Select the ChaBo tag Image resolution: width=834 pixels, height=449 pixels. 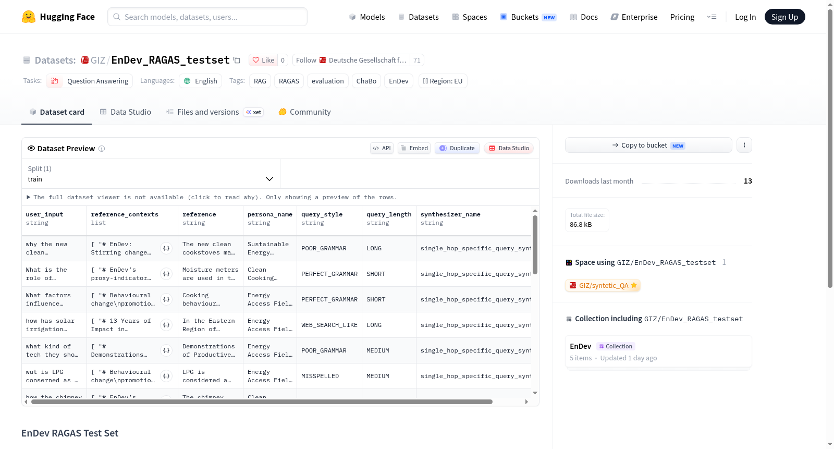pos(366,81)
